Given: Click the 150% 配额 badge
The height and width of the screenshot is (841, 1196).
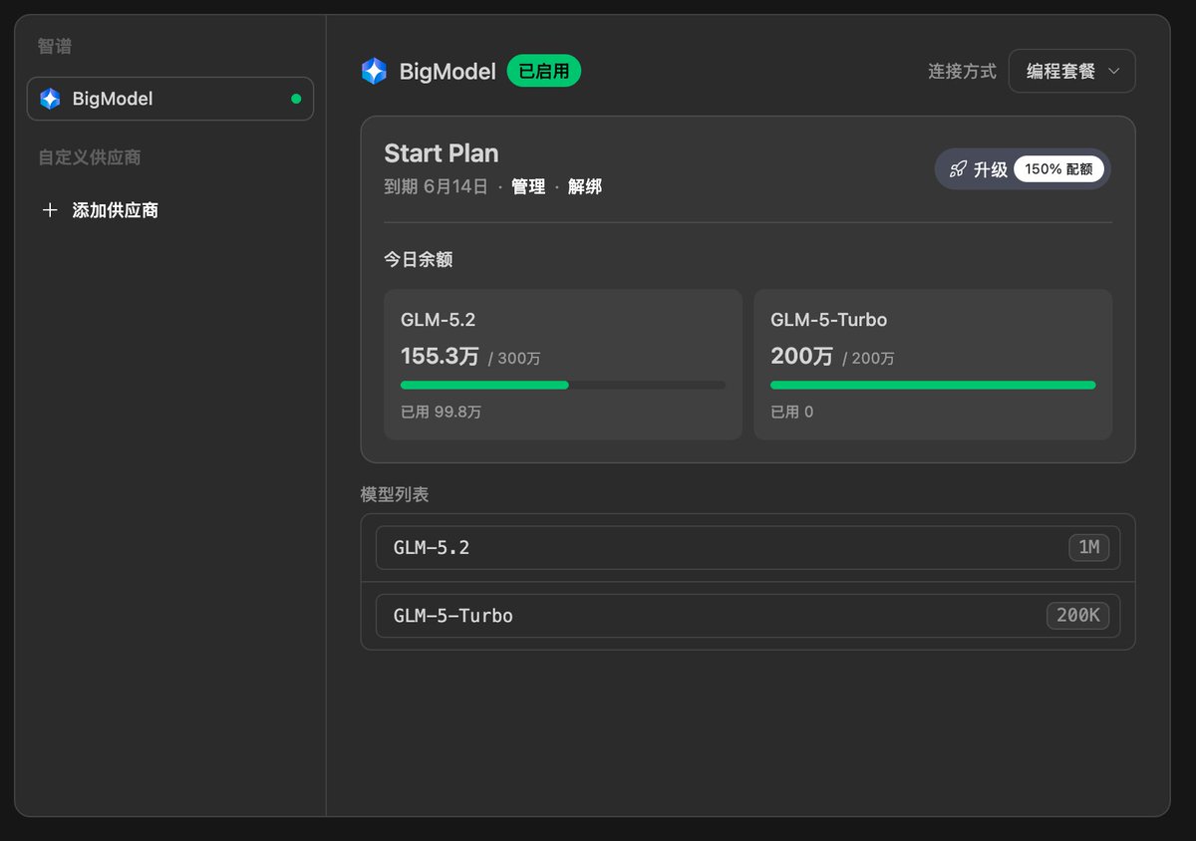Looking at the screenshot, I should [1058, 169].
